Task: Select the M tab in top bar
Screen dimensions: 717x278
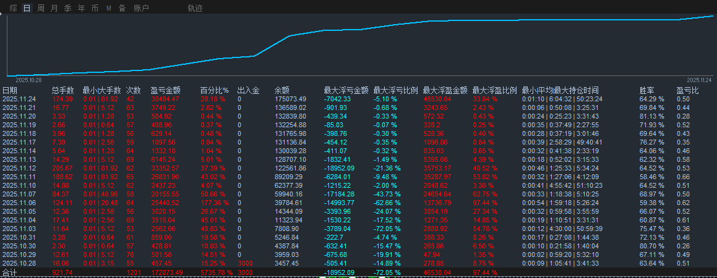Action: (x=109, y=8)
